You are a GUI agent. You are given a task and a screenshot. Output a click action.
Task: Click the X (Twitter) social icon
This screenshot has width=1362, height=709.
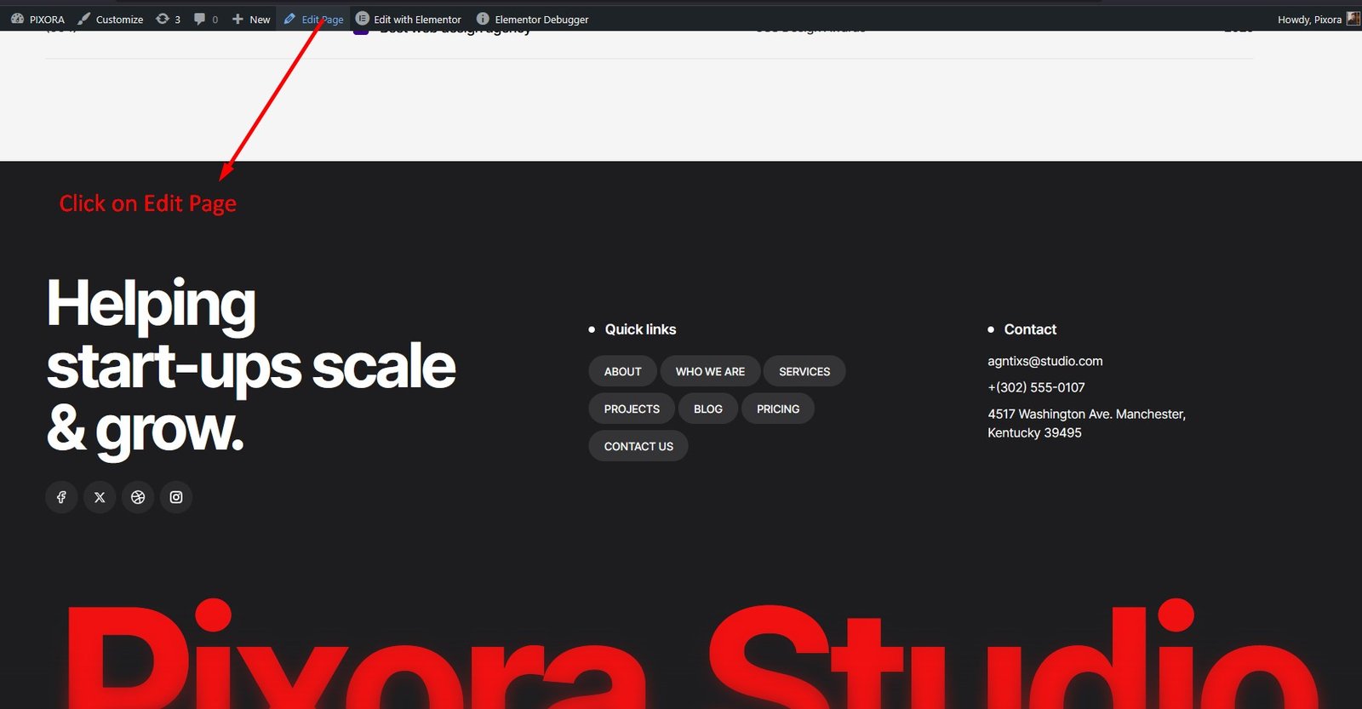point(100,497)
